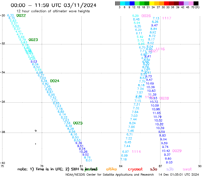Click the orange altika satellite legend label

point(111,169)
